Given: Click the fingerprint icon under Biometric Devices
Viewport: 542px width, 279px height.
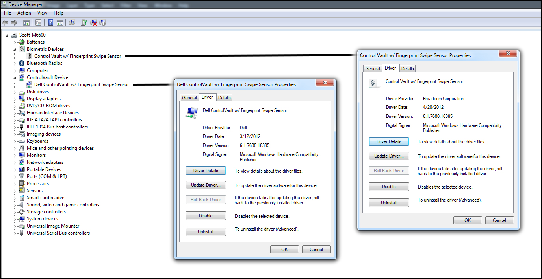Looking at the screenshot, I should 30,56.
